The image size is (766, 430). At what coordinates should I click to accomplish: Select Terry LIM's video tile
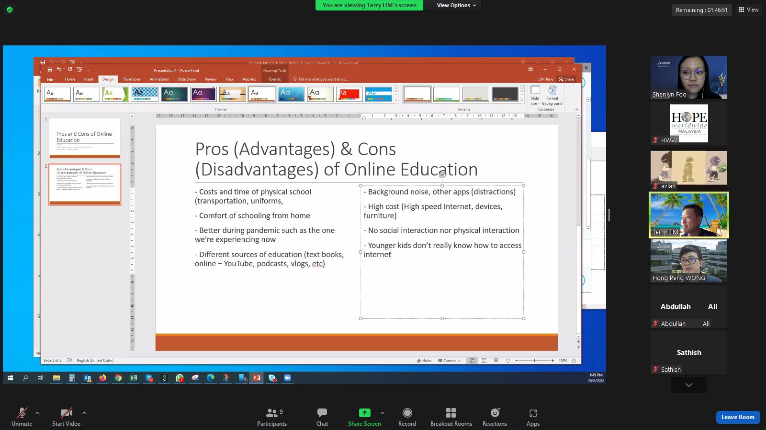(x=688, y=215)
